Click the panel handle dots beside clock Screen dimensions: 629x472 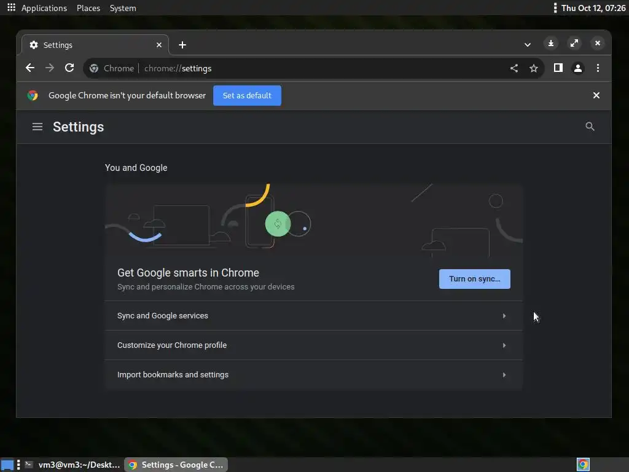[555, 8]
